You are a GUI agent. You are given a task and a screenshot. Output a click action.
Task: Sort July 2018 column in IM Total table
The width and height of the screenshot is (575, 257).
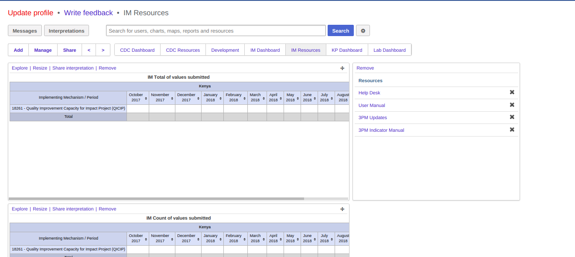332,99
